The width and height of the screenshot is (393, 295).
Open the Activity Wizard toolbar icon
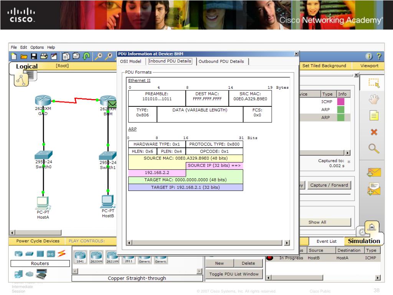point(54,56)
